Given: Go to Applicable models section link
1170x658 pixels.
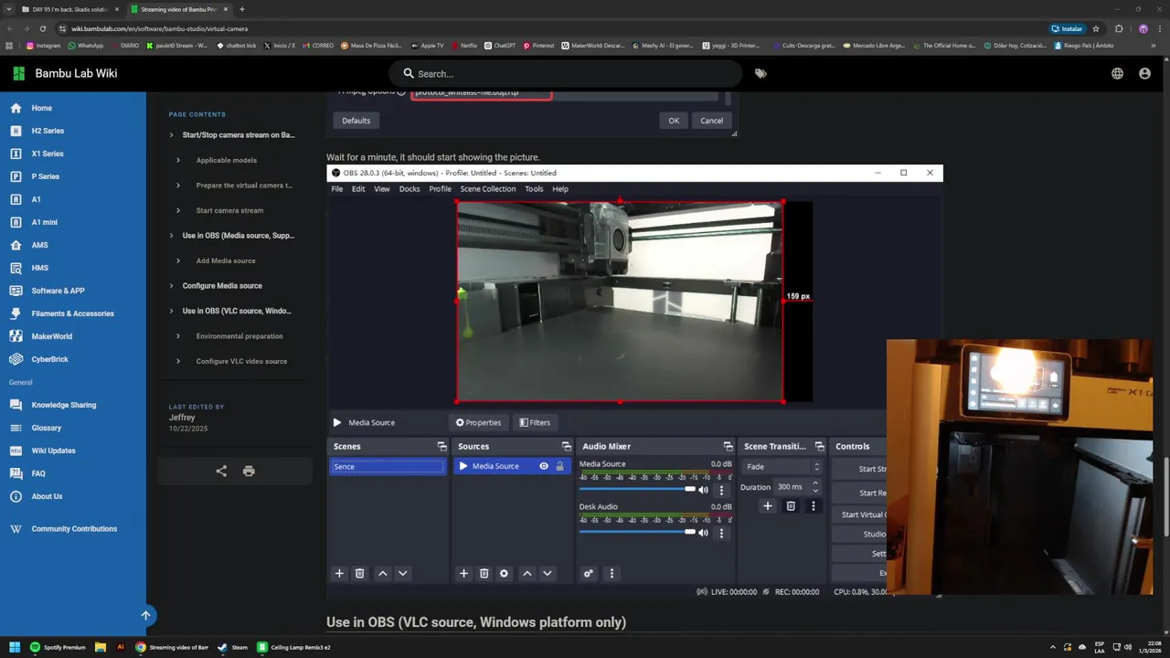Looking at the screenshot, I should coord(226,160).
